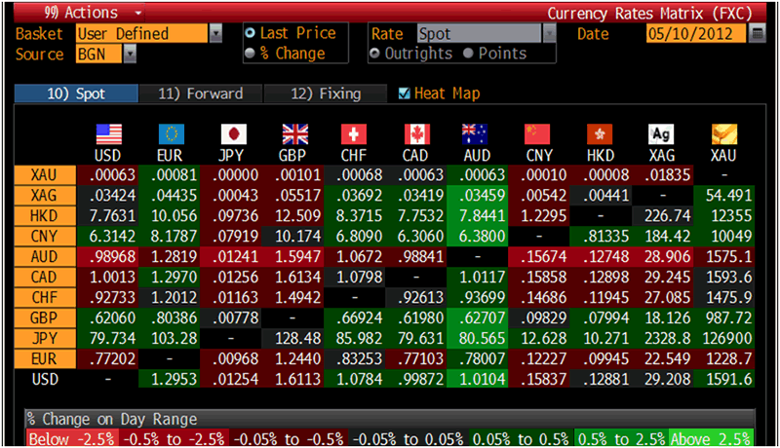
Task: Select the Last Price radio button
Action: click(252, 34)
